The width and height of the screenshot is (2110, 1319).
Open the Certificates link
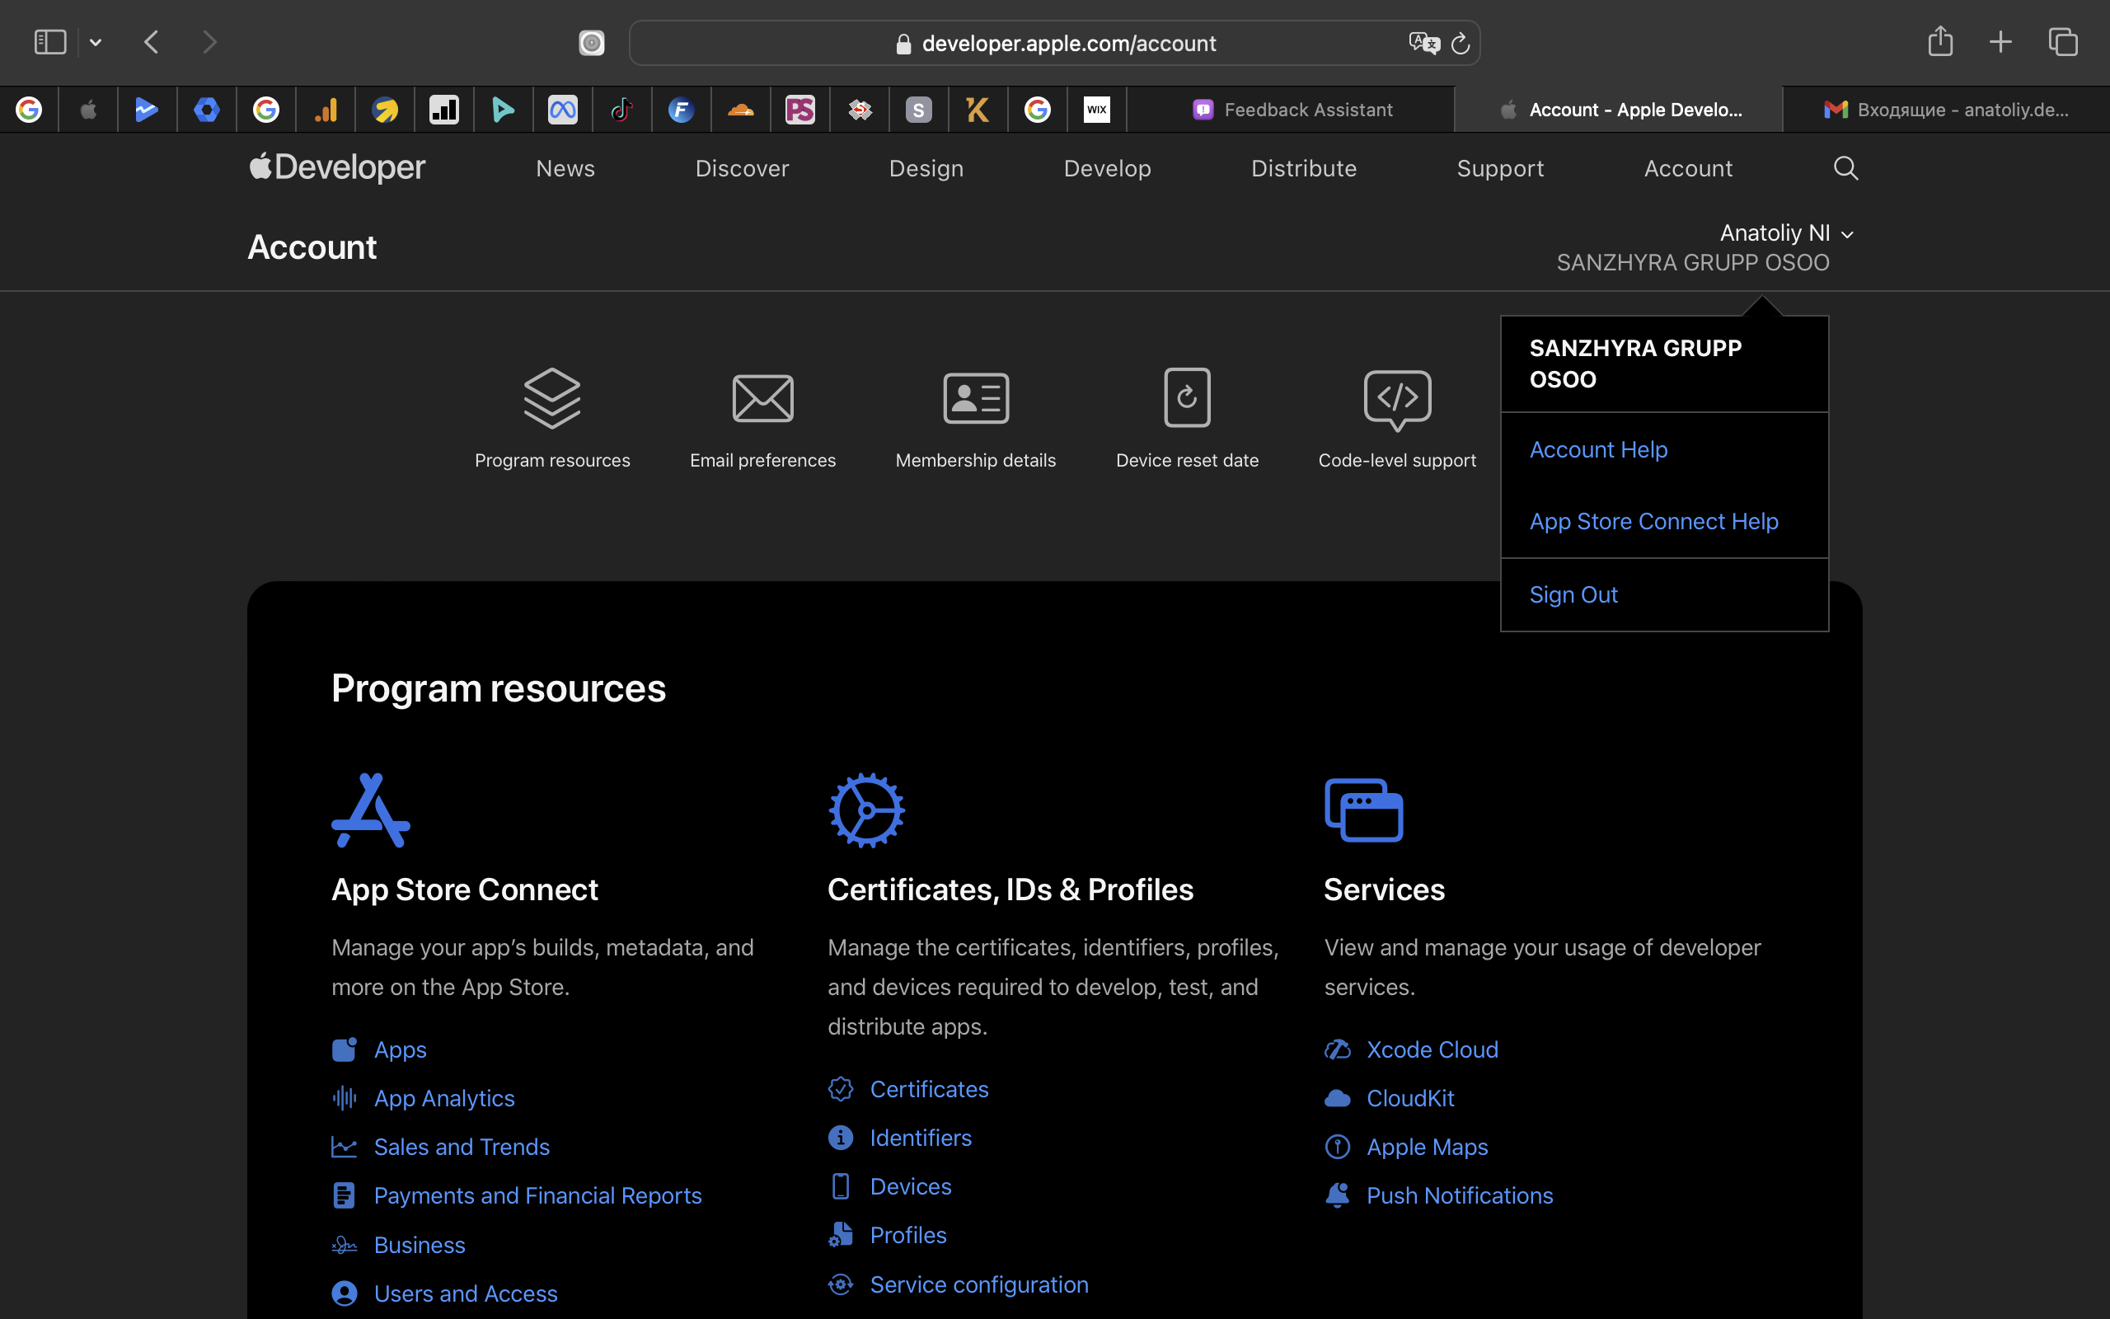click(x=929, y=1089)
